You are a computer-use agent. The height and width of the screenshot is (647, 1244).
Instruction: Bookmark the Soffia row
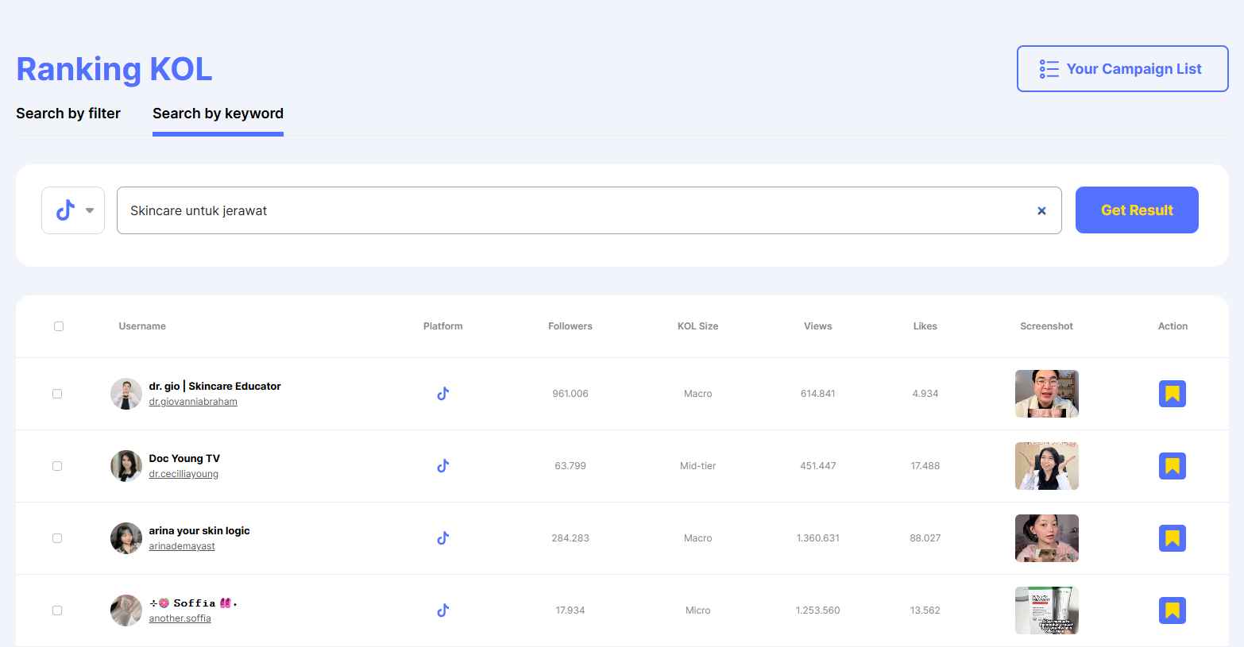point(1172,610)
